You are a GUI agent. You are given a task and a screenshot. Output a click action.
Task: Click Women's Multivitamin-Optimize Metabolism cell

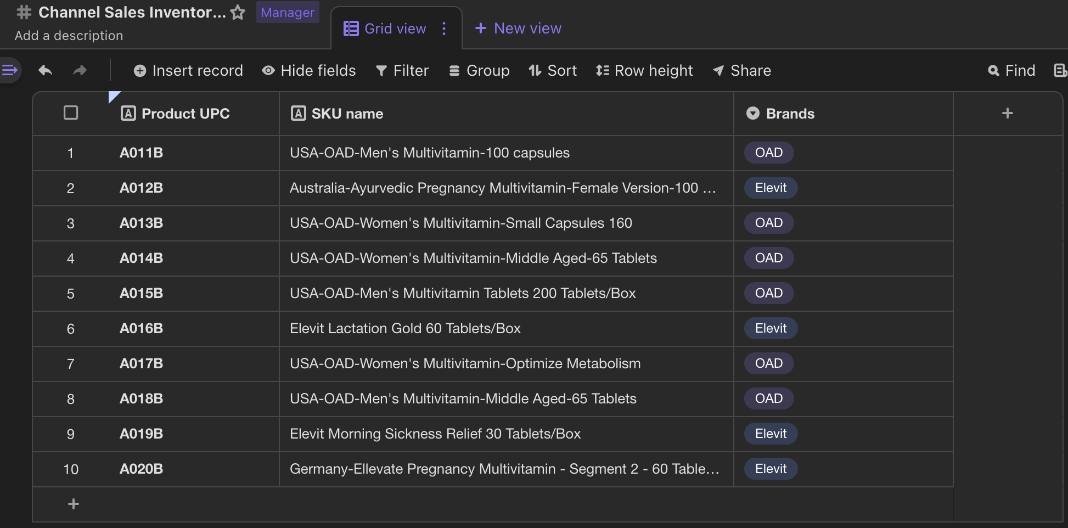click(x=507, y=364)
